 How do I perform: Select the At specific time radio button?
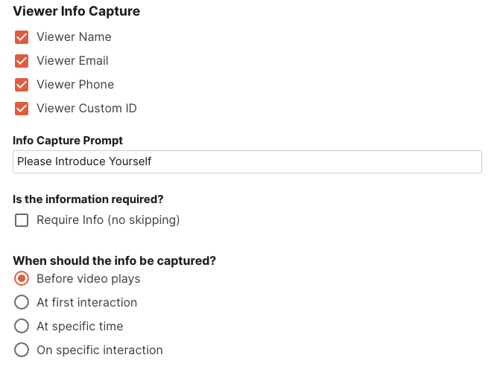tap(22, 327)
